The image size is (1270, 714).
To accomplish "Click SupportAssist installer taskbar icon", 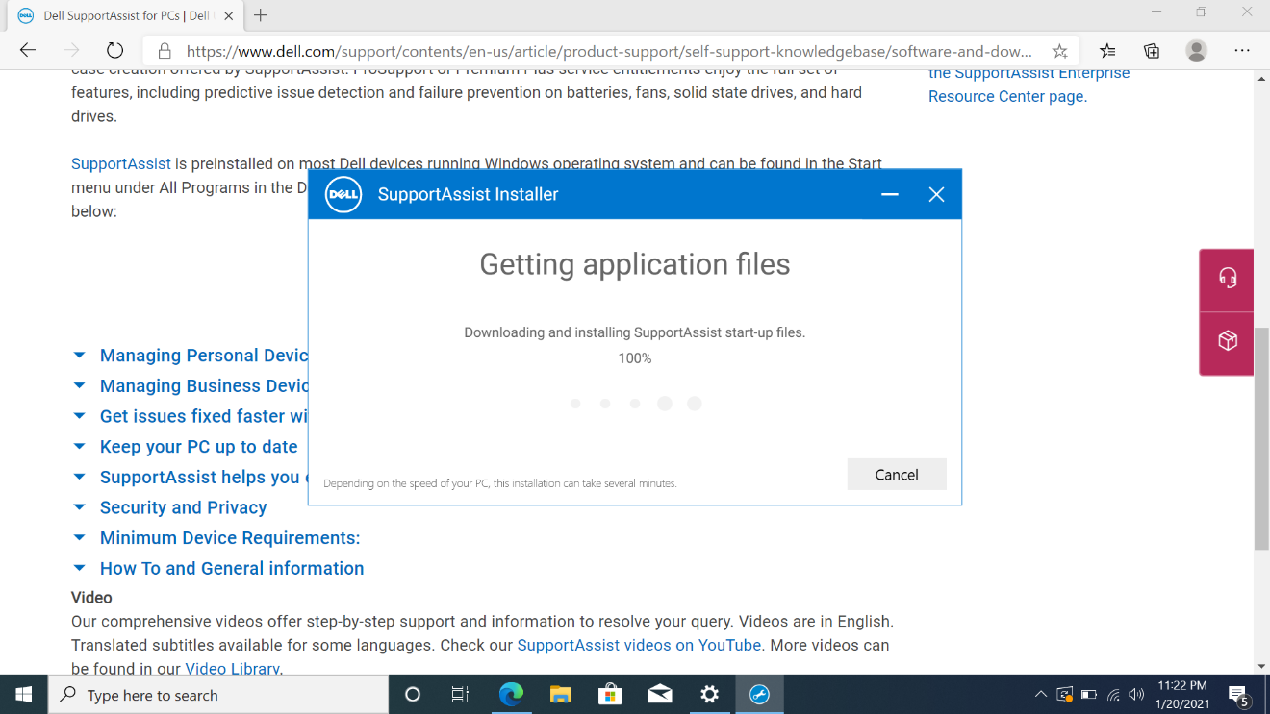I will point(759,694).
